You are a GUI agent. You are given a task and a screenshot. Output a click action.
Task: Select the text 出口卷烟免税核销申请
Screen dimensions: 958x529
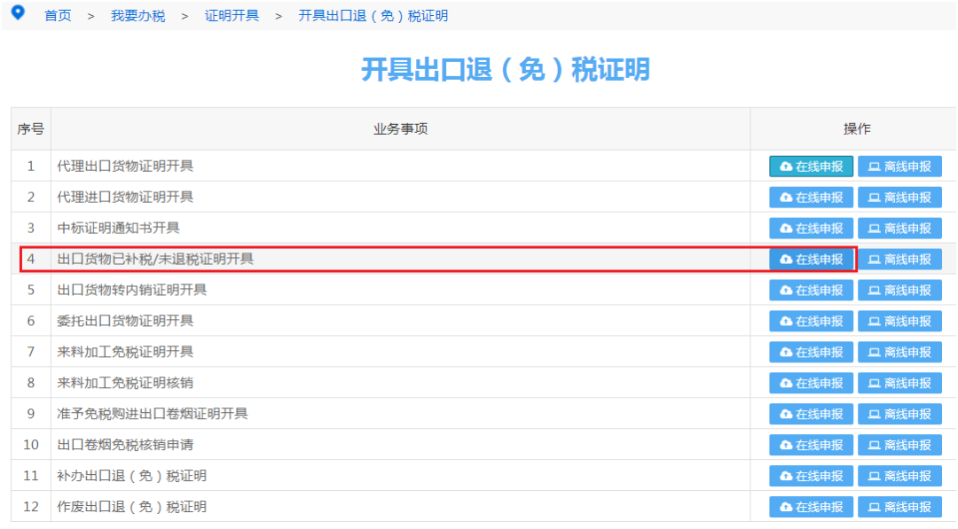125,445
